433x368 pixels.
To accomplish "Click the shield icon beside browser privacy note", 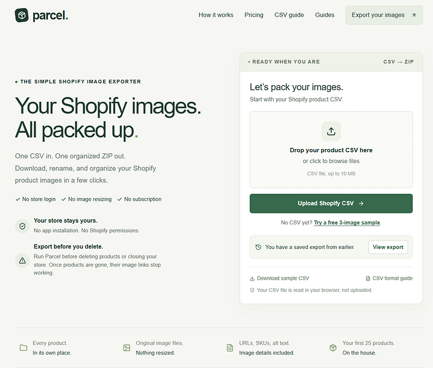I will 252,290.
